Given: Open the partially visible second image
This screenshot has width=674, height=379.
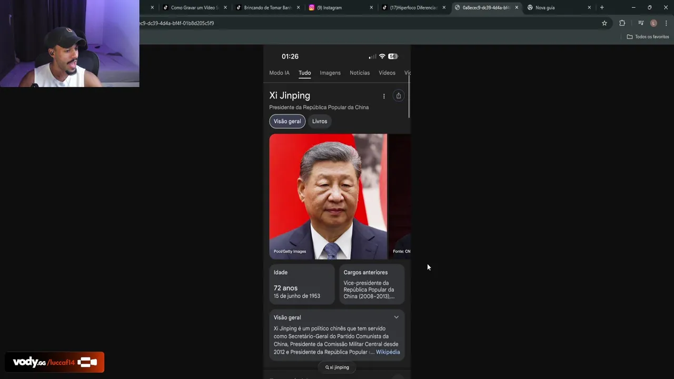Looking at the screenshot, I should click(400, 196).
